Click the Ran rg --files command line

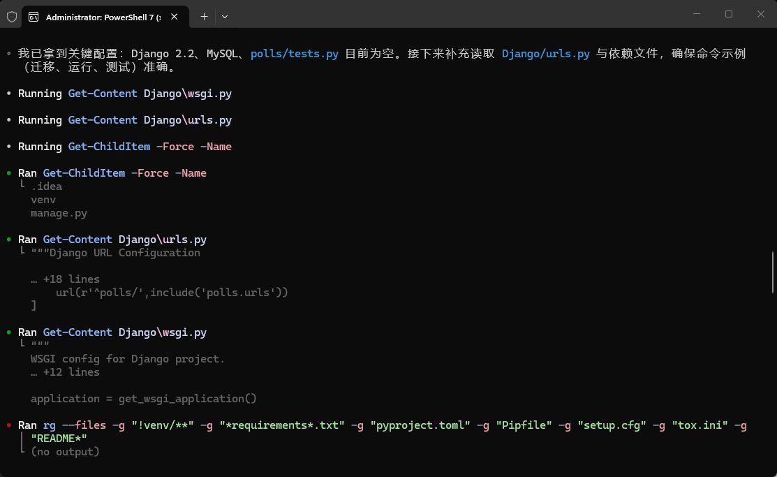tap(382, 425)
